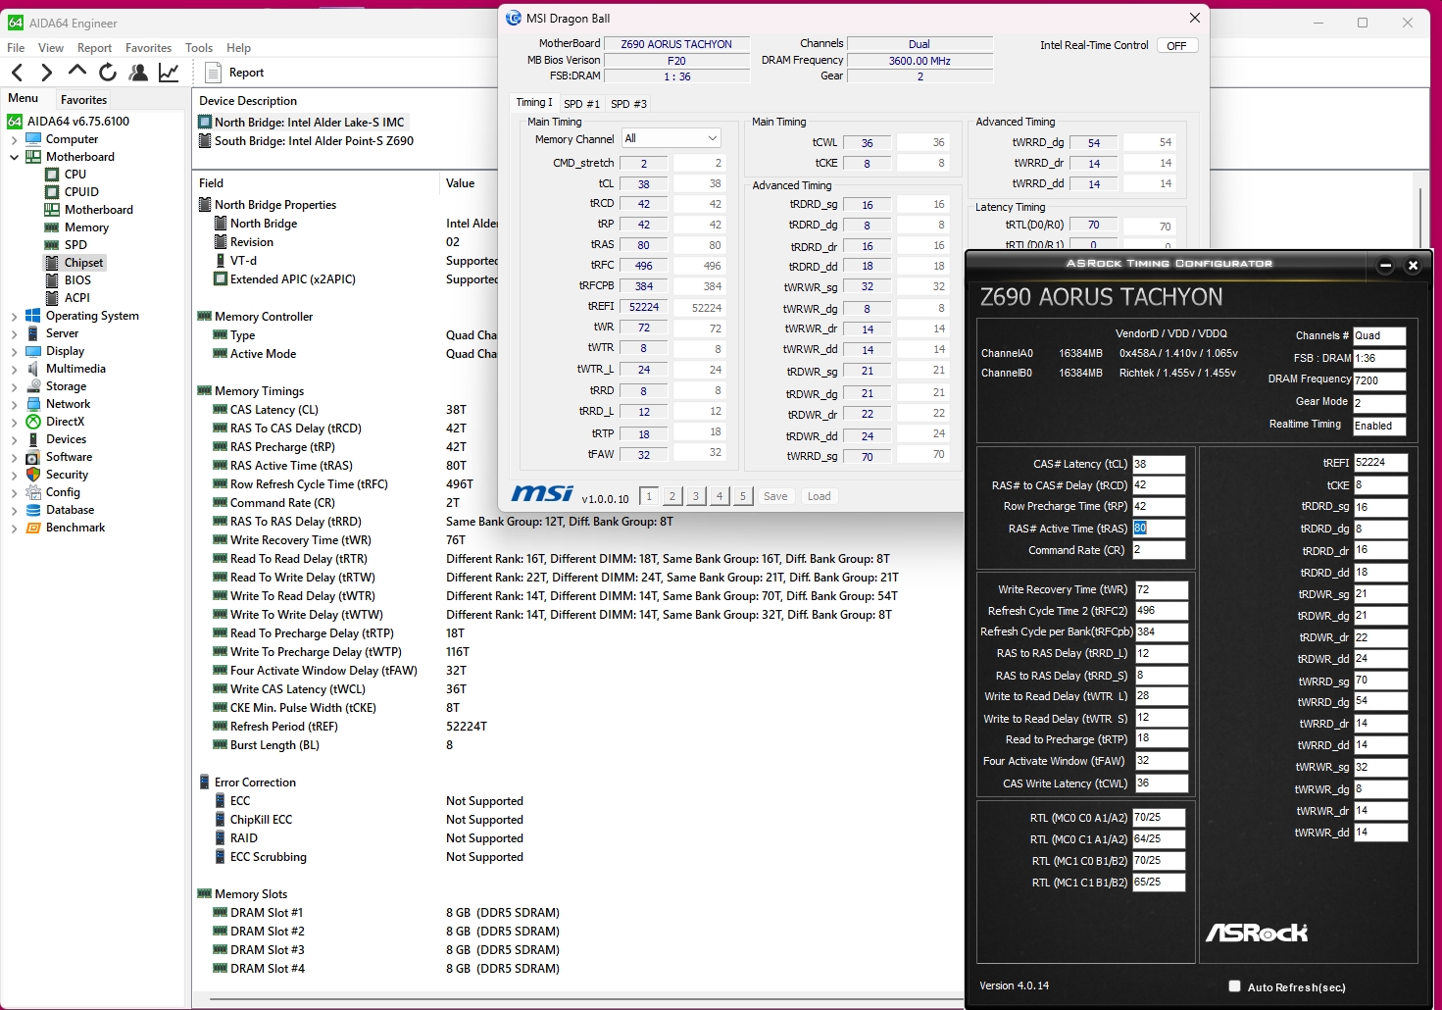1442x1010 pixels.
Task: Select the DirectX node in the tree
Action: (65, 422)
